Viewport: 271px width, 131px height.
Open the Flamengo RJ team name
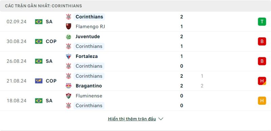[x=90, y=27]
